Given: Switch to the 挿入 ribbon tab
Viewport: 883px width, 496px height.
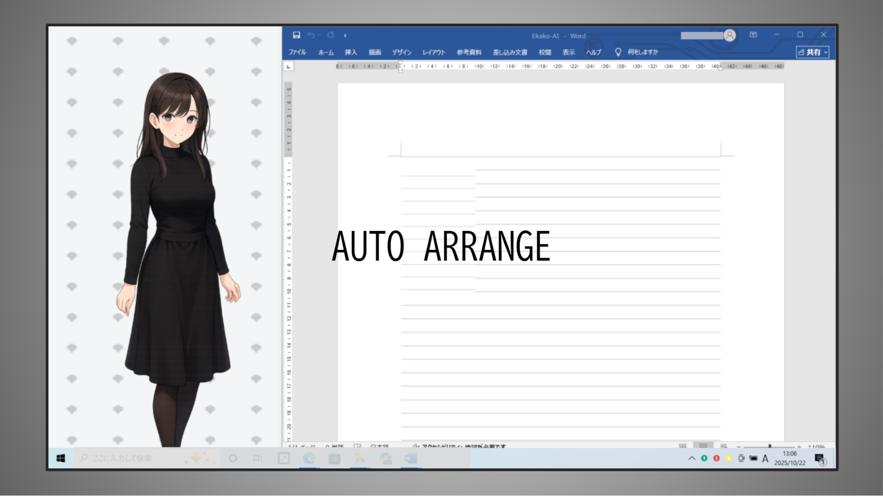Looking at the screenshot, I should 351,52.
